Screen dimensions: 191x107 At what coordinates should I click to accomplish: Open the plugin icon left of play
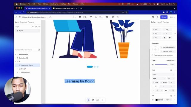[x=153, y=17]
